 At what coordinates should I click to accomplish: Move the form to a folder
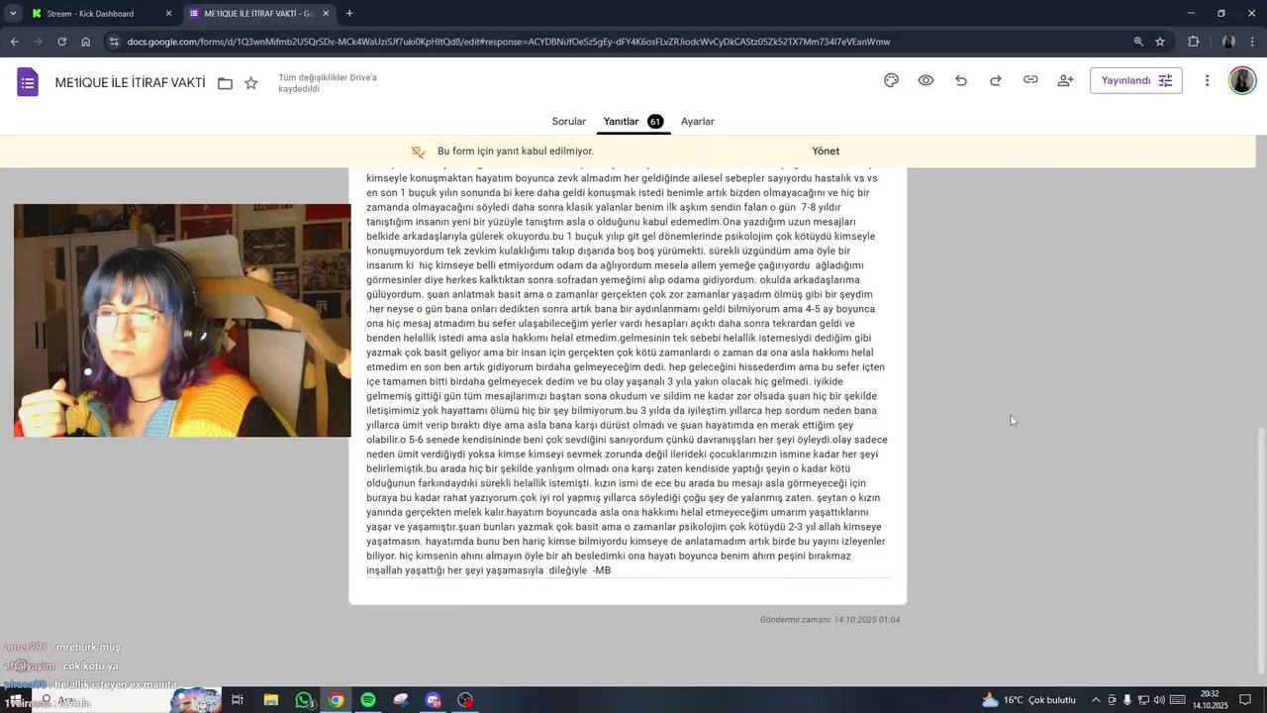point(225,83)
